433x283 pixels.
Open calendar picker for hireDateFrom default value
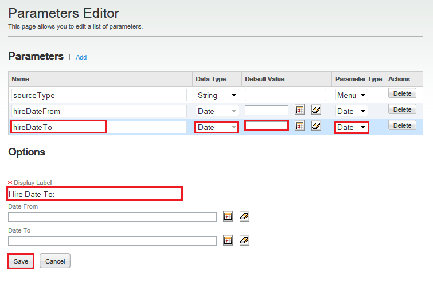(x=299, y=110)
